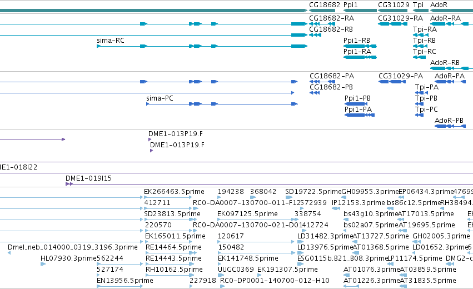Select AdoR-RB transcript label
The width and height of the screenshot is (473, 289).
(x=445, y=63)
